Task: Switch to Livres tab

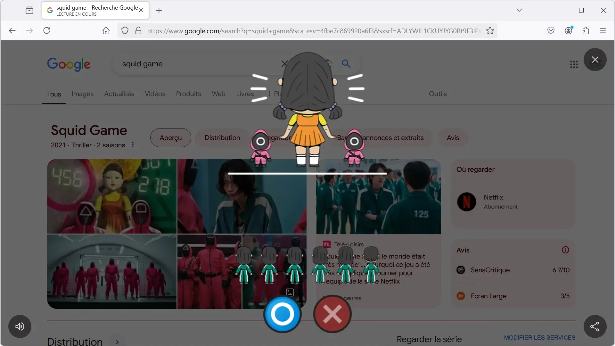Action: click(x=245, y=94)
